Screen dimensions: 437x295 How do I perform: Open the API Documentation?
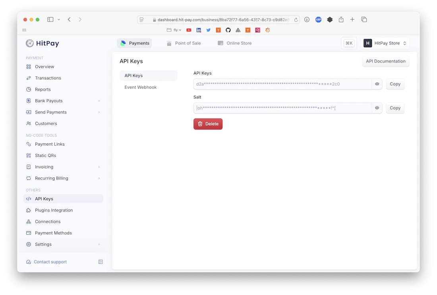point(385,61)
